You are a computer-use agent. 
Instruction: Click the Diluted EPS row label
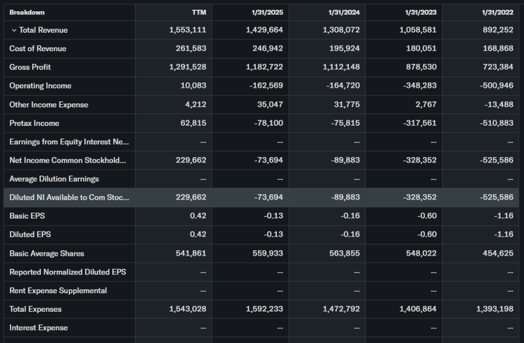[x=30, y=234]
